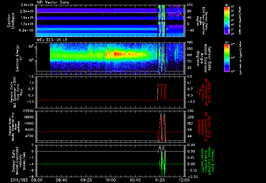The height and width of the screenshot is (183, 266).
Task: Click the ESH Sun Elevation Angle axis label
Action: pos(202,21)
